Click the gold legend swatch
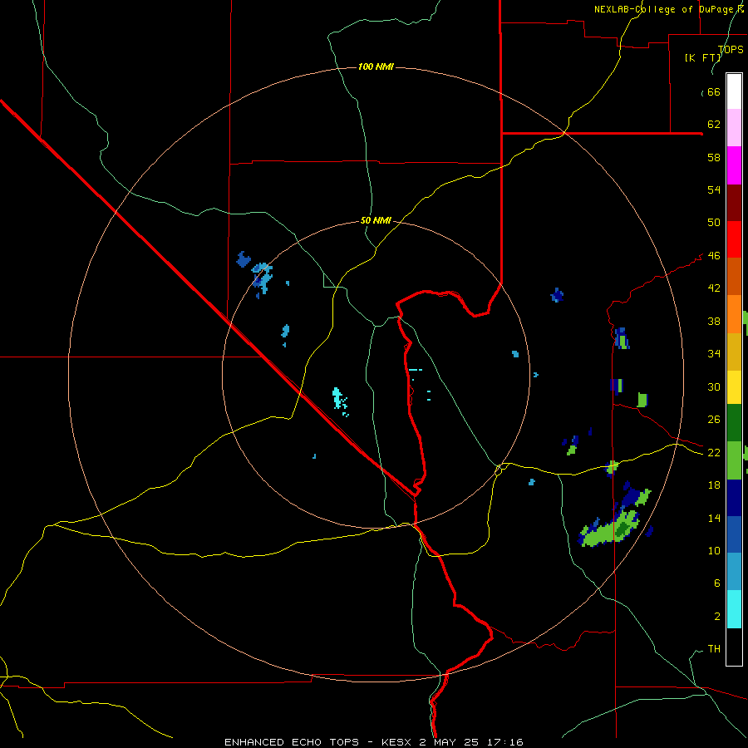748x748 pixels. (734, 352)
